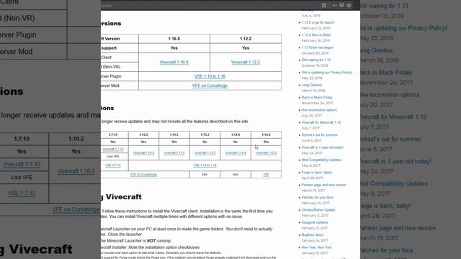The image size is (461, 259).
Task: Open 'Patches for your face' sidebar post
Action: click(x=317, y=197)
